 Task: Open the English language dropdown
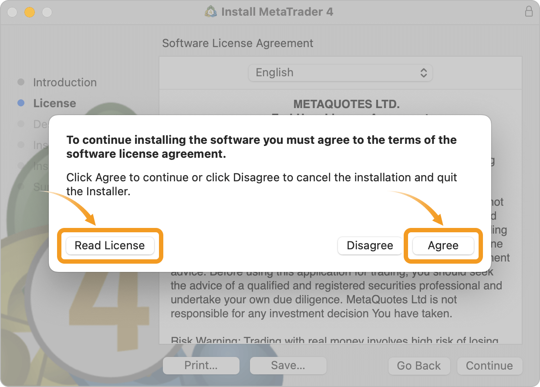click(341, 73)
